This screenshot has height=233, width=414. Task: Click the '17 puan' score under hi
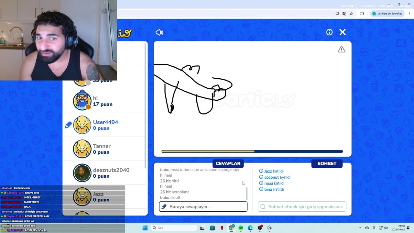(103, 104)
